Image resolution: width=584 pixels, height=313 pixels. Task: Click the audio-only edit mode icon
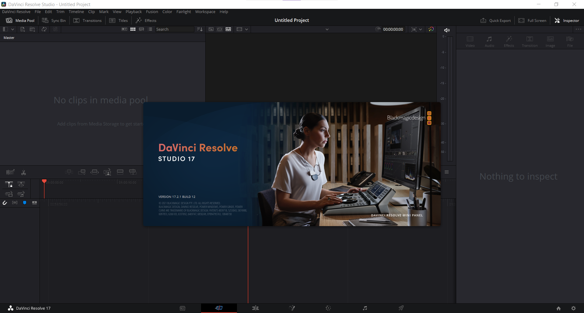21,194
